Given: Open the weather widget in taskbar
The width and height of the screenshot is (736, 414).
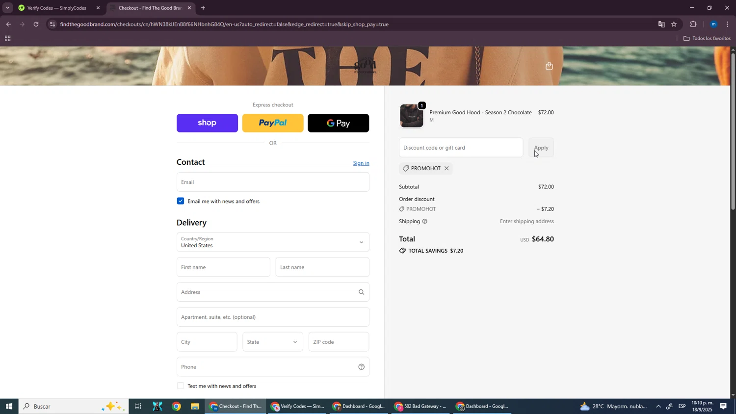Looking at the screenshot, I should coord(613,407).
